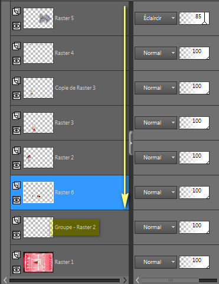Click the Raster 6 opacity slider
Viewport: 219px width, 284px height.
click(194, 192)
